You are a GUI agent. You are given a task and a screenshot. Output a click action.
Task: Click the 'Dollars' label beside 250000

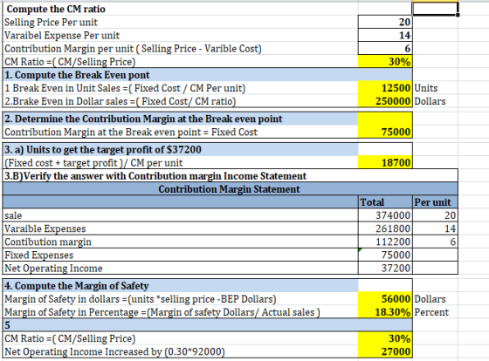[430, 101]
